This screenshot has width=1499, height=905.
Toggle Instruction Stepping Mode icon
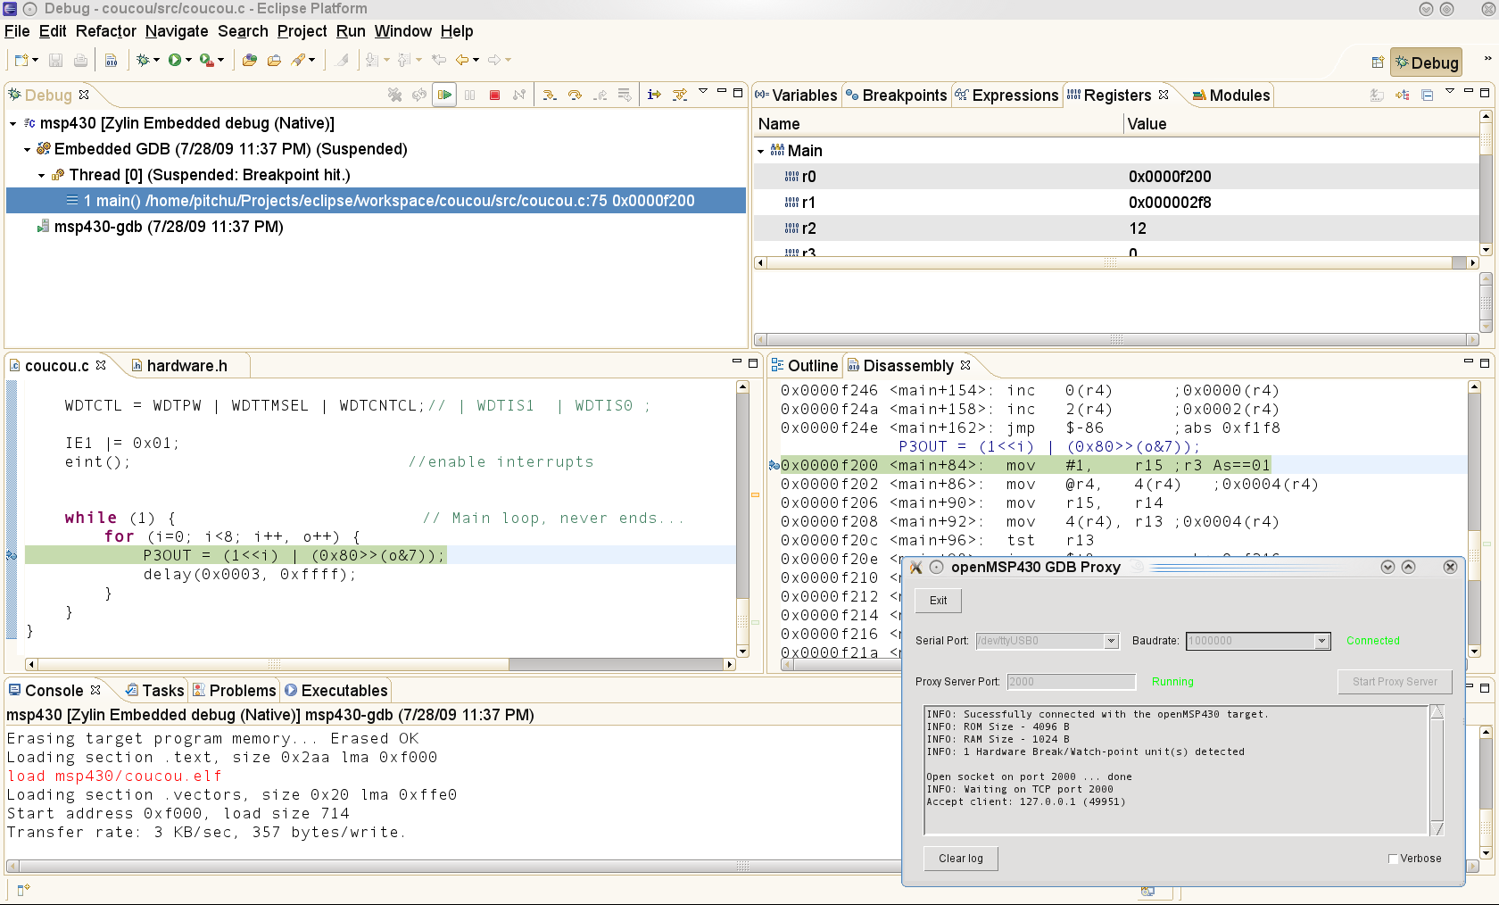click(x=654, y=95)
